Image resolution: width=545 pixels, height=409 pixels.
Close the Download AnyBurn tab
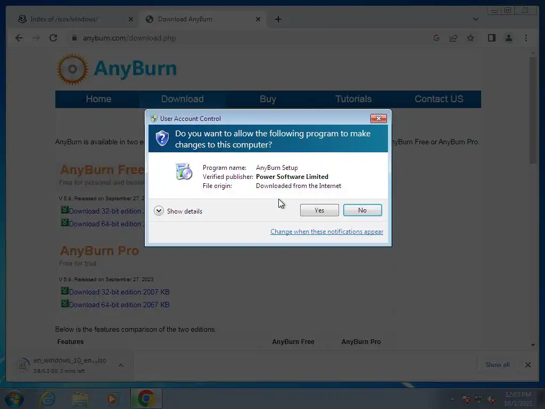pos(258,19)
